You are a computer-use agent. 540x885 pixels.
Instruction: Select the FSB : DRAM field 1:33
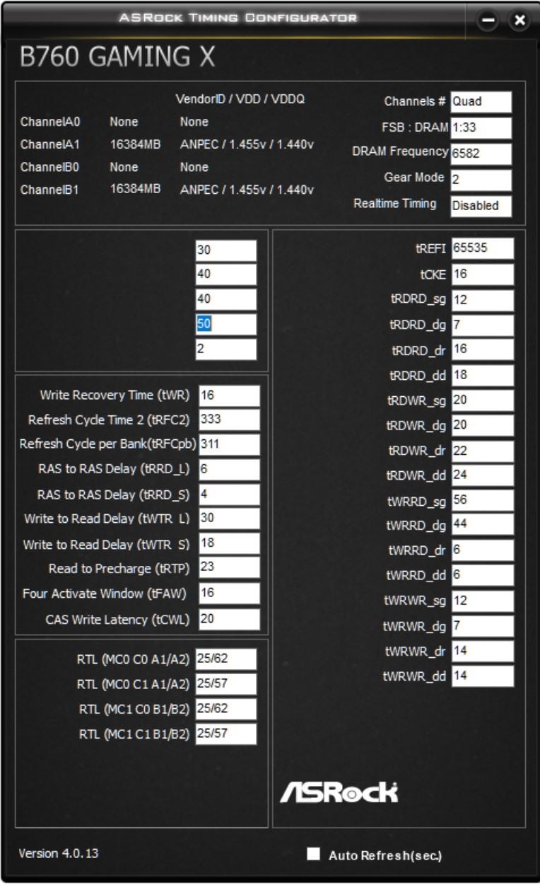(481, 128)
